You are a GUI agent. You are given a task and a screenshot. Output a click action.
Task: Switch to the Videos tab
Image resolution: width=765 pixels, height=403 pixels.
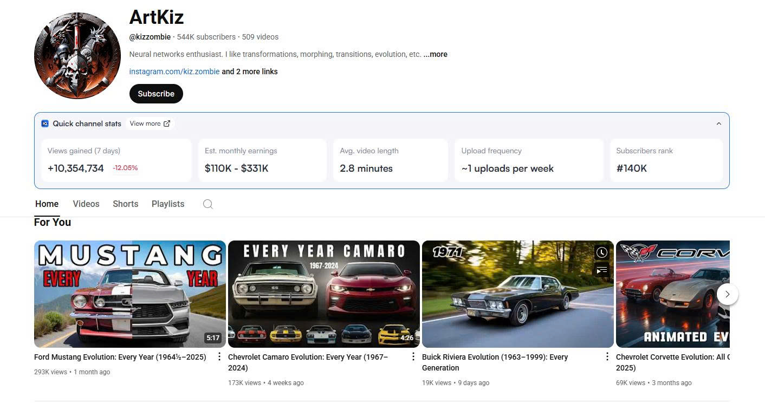click(x=86, y=204)
